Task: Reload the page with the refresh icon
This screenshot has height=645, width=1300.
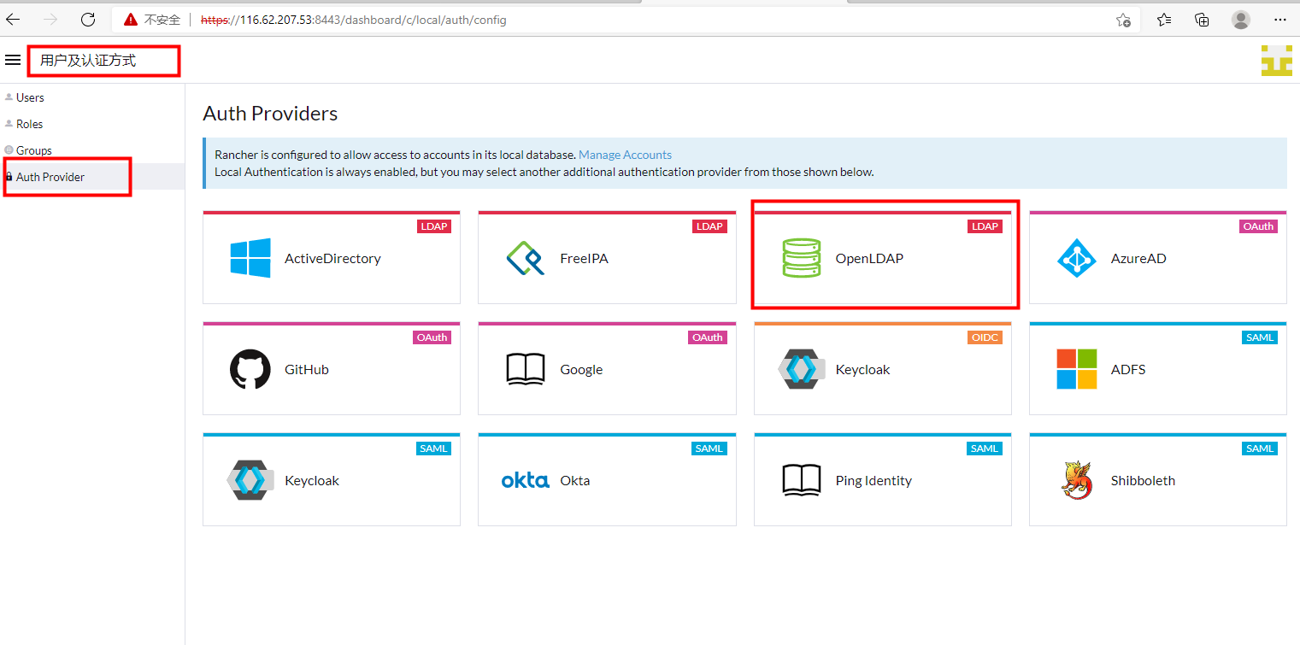Action: click(87, 19)
